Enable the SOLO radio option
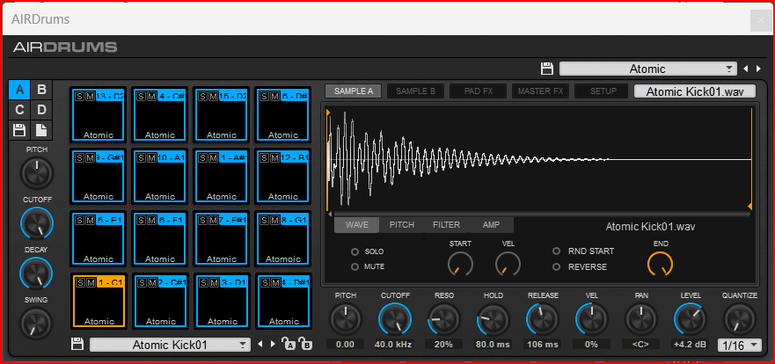Screen dimensions: 775x364 tap(355, 251)
